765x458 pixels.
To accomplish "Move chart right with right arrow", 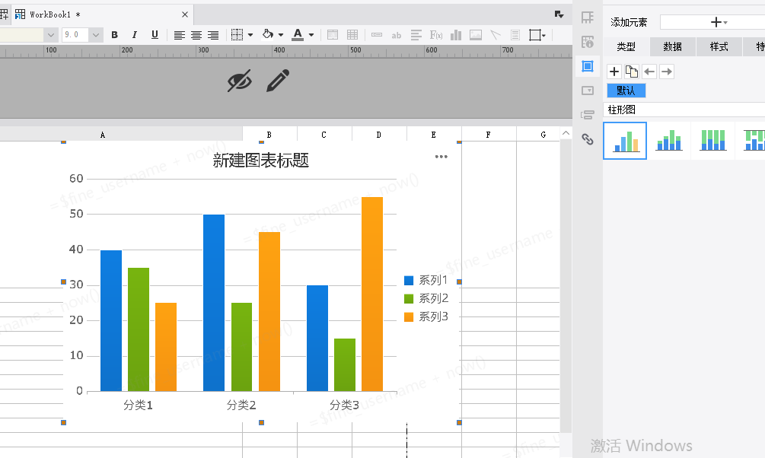I will coord(667,72).
